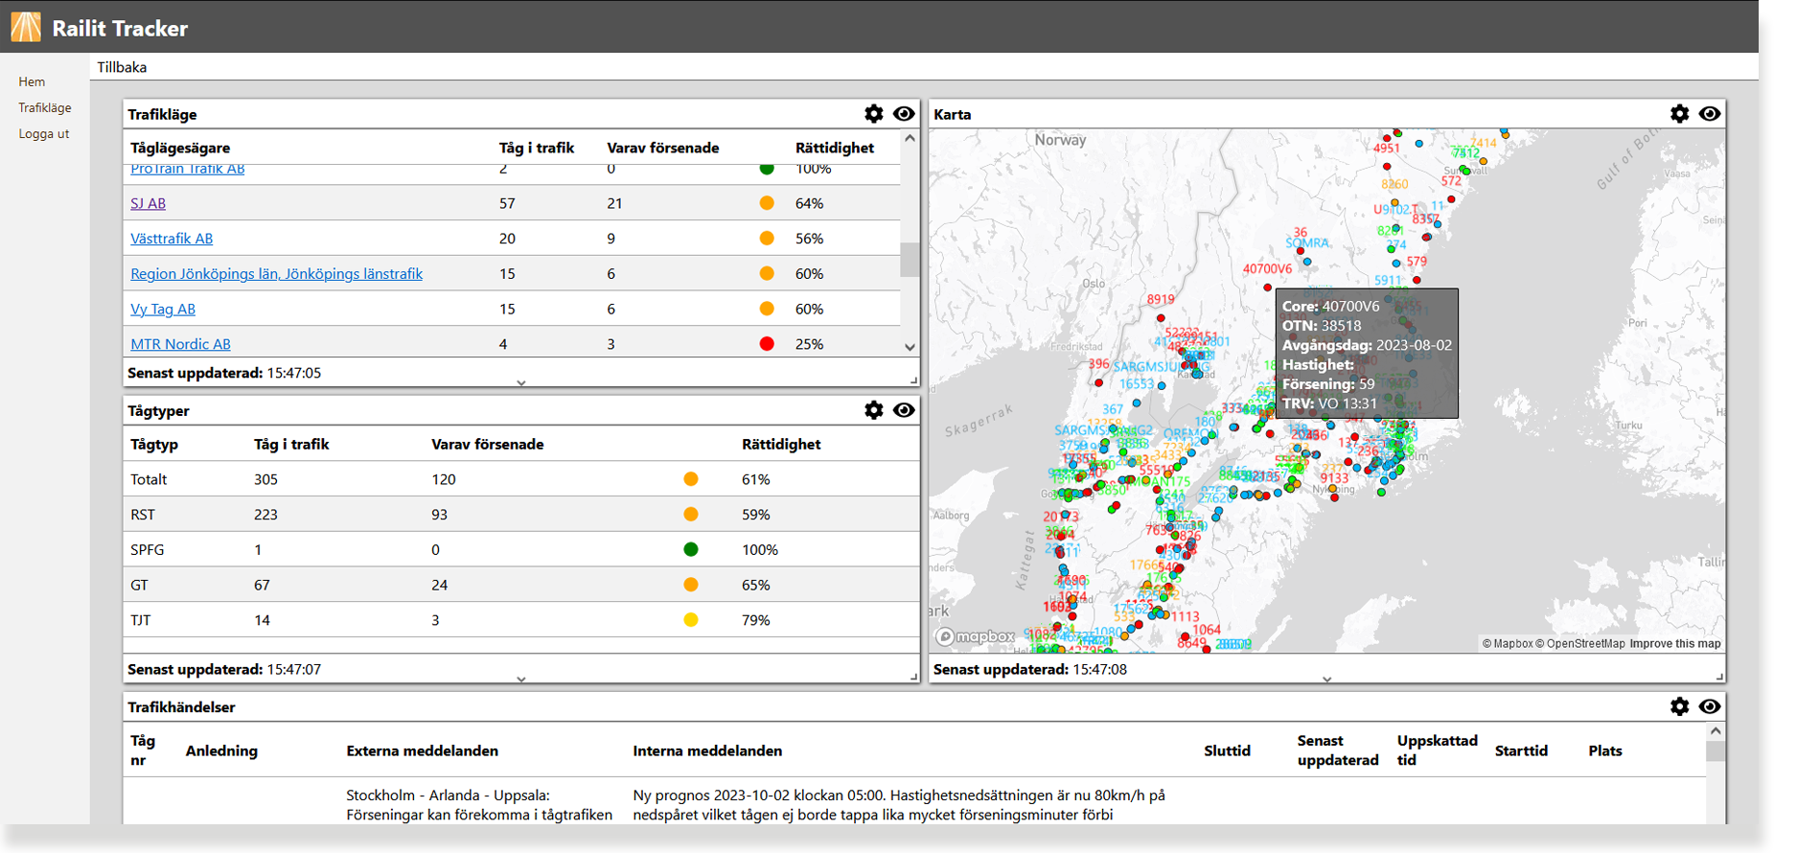Image resolution: width=1820 pixels, height=853 pixels.
Task: Click the Rättidighet header in Trafikläge table
Action: click(835, 149)
